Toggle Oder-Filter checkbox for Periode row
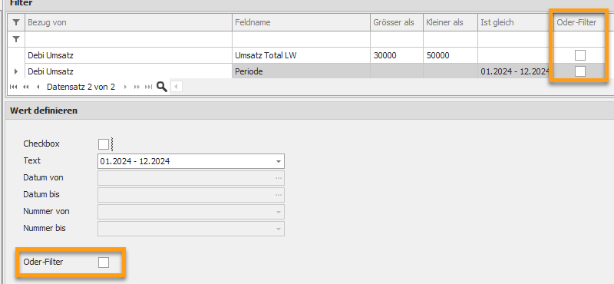614x284 pixels. point(580,71)
